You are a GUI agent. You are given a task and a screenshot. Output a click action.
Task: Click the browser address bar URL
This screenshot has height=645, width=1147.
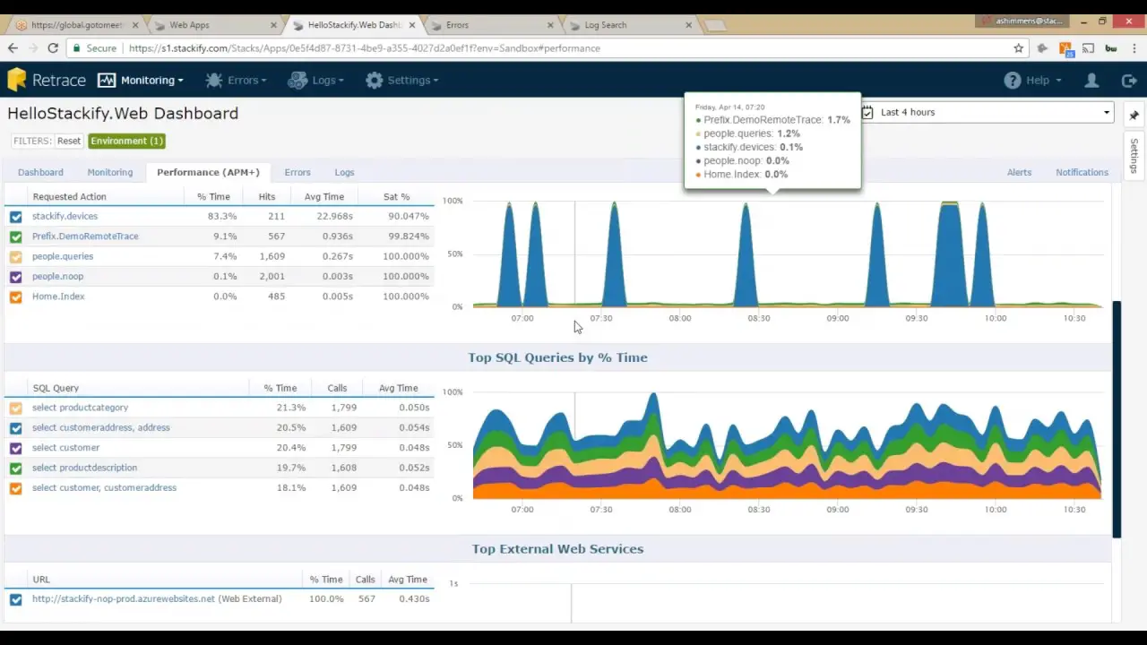[365, 48]
